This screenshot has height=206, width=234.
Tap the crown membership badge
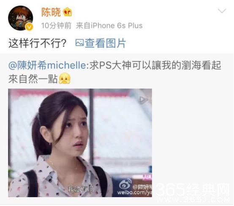68,12
